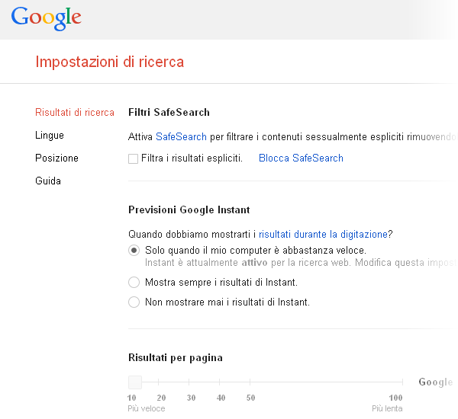The image size is (458, 419).
Task: Click the Google logo
Action: (x=46, y=18)
